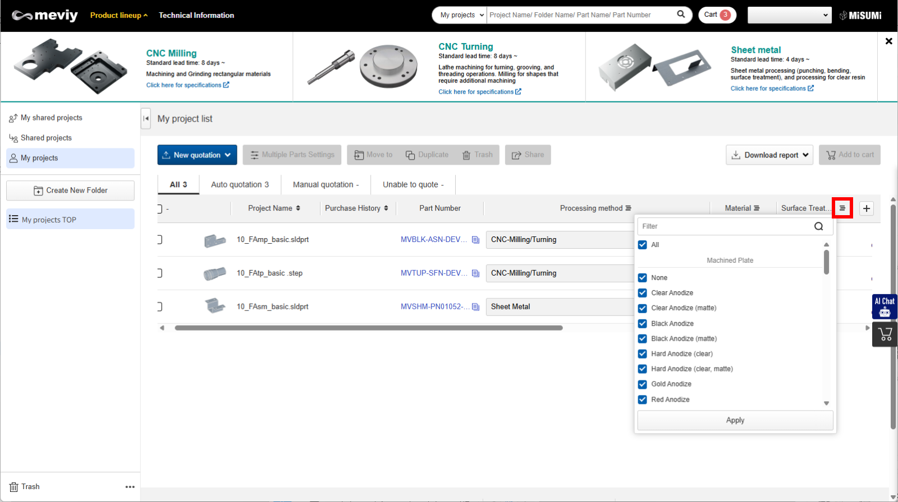Viewport: 898px width, 502px height.
Task: Click Apply in the filter panel
Action: click(x=735, y=420)
